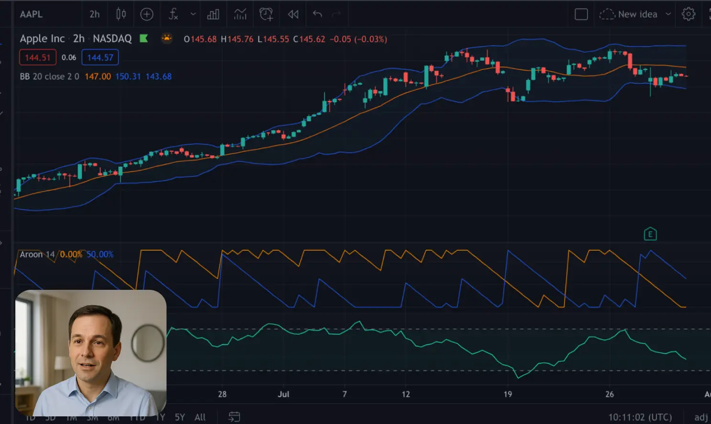This screenshot has width=711, height=424.
Task: Open chart settings gear icon
Action: [x=688, y=14]
